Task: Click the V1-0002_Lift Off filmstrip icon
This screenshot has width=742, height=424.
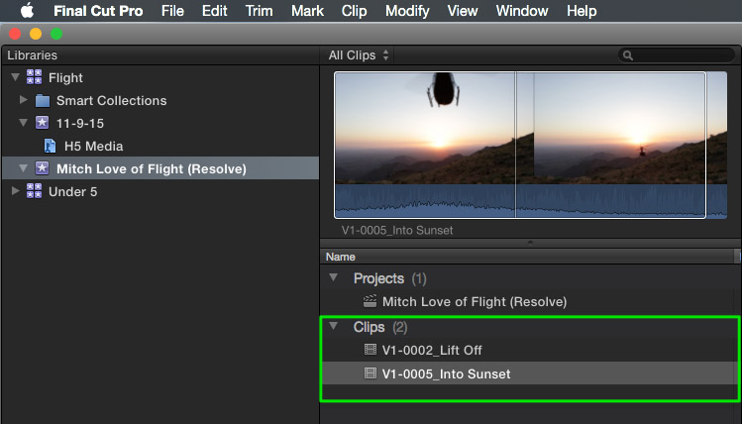Action: pos(371,350)
